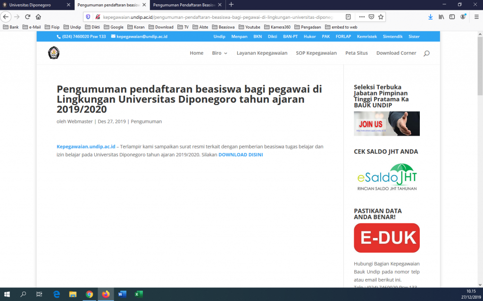Click the eSaldo JHT banner image
The width and height of the screenshot is (483, 301).
386,177
